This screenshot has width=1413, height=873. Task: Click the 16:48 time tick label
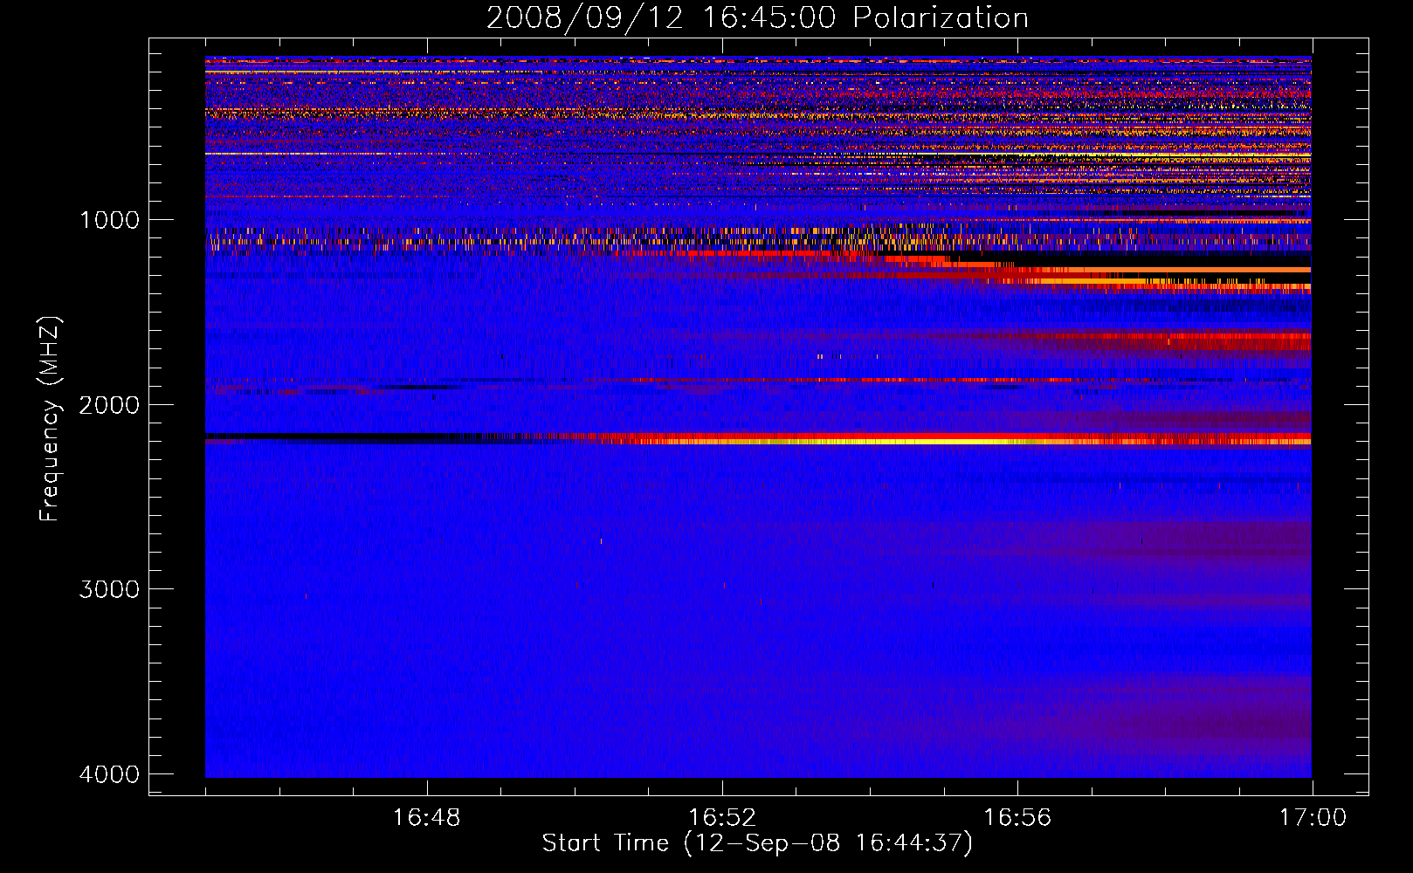[426, 818]
